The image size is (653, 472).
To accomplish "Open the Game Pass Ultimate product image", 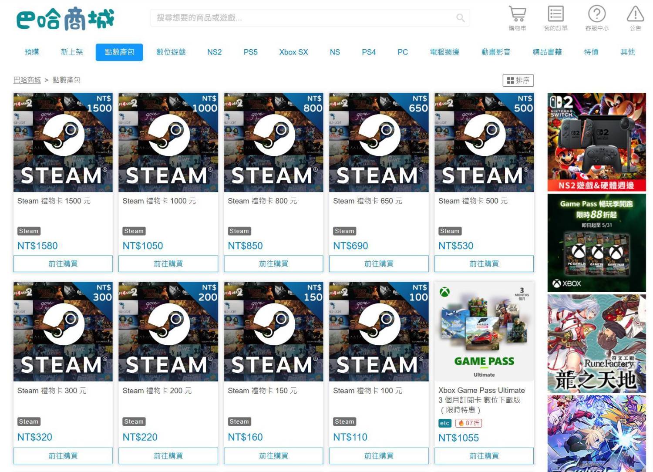I will tap(484, 332).
